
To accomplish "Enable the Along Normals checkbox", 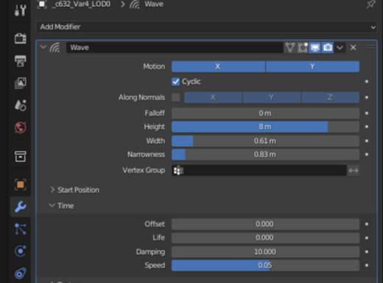I will coord(176,97).
